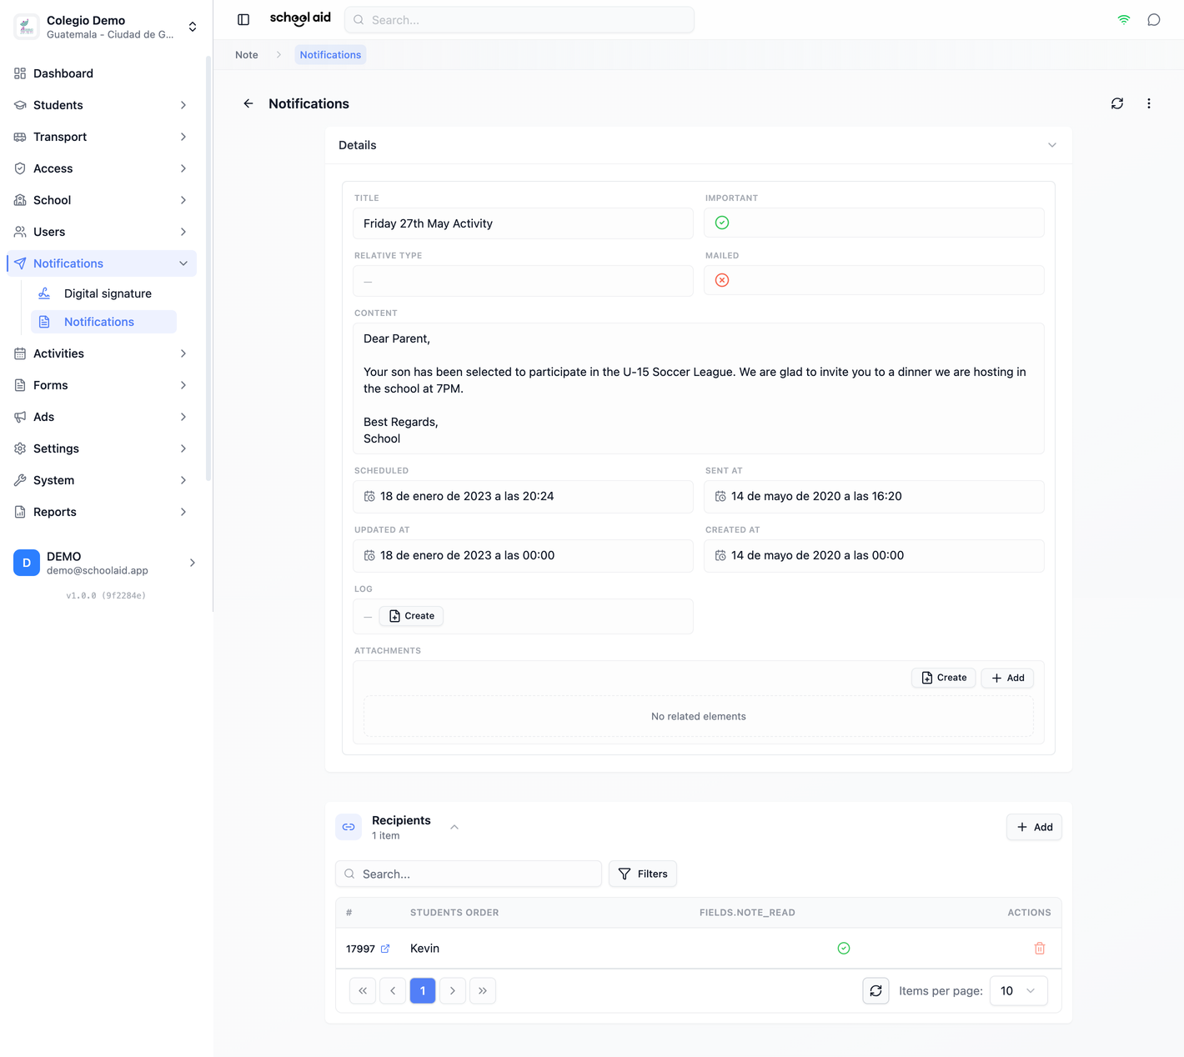Toggle the Mailed red cross indicator
Viewport: 1184px width, 1057px height.
[722, 280]
